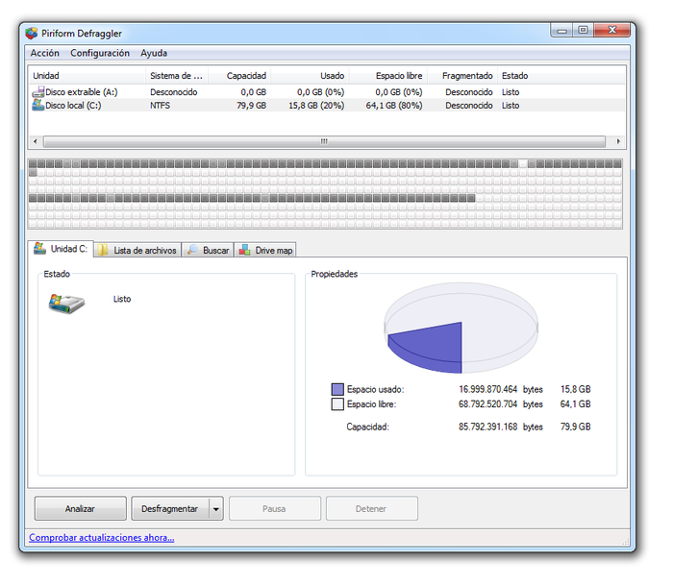Click the Espacio libre white color swatch
This screenshot has height=586, width=673.
[337, 404]
